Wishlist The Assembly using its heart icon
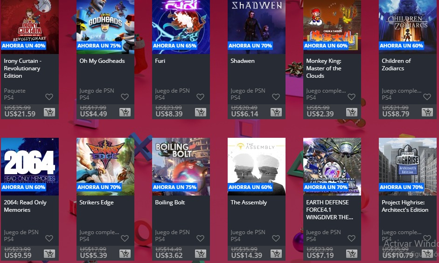 (x=276, y=238)
